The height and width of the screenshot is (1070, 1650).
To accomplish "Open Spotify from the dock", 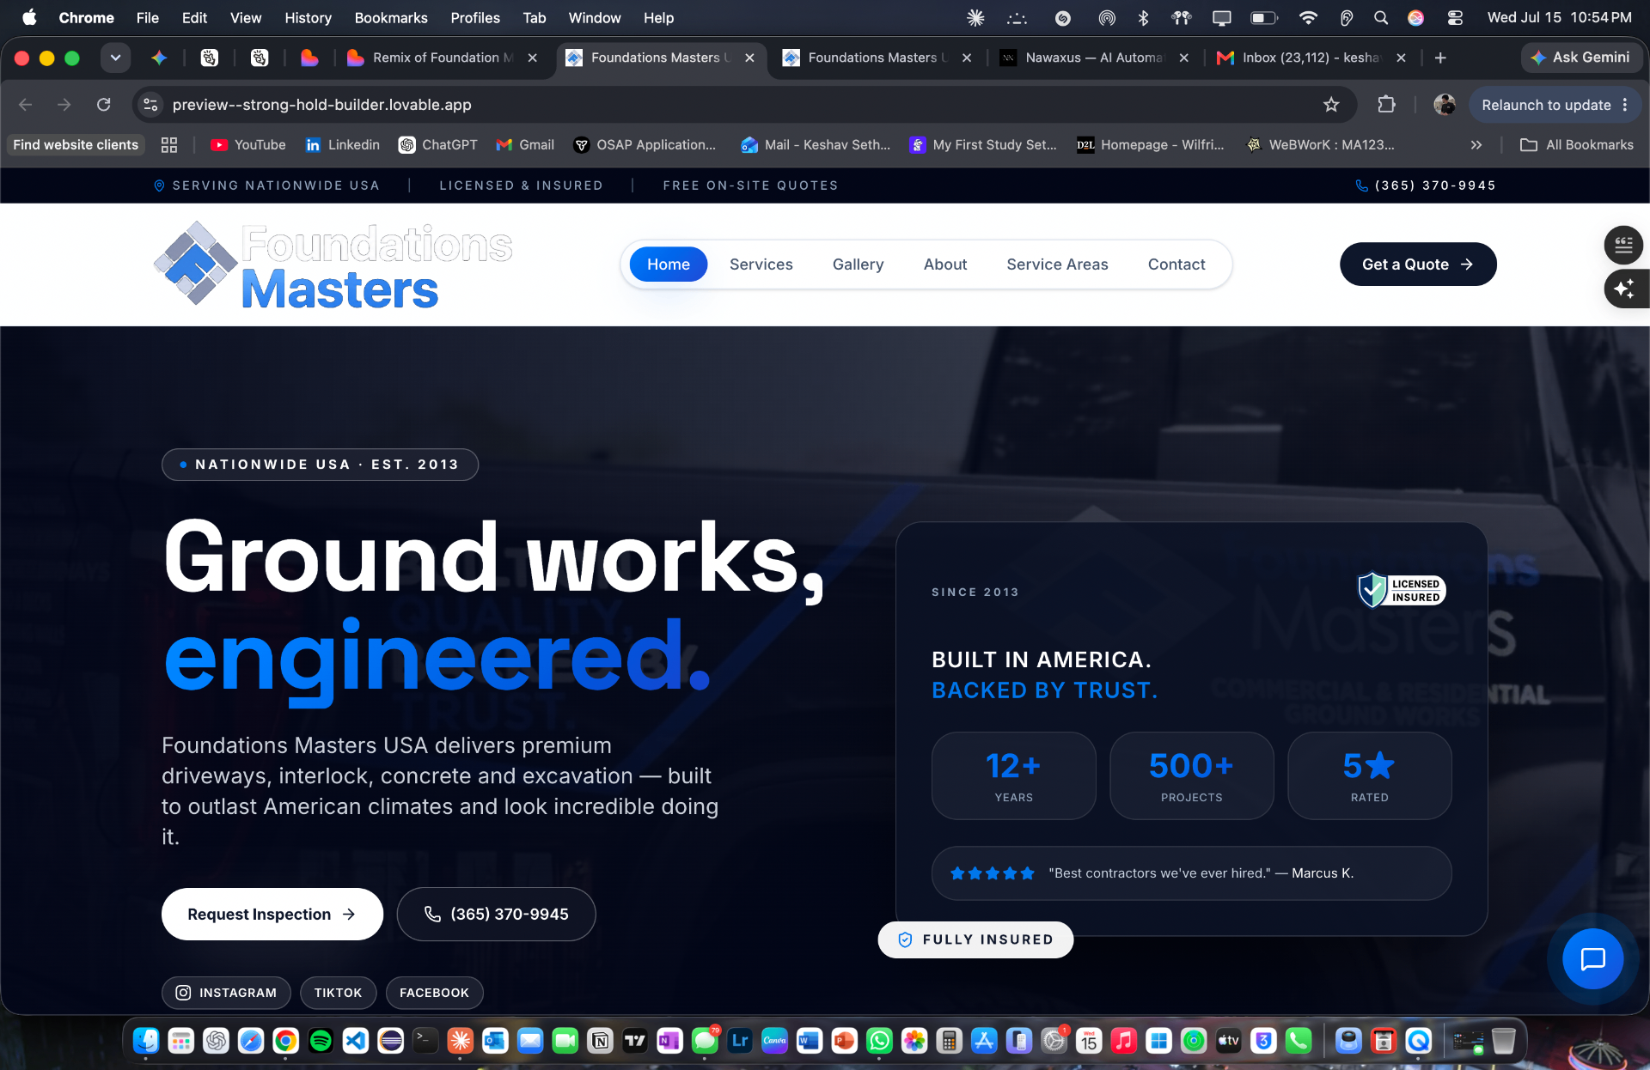I will pyautogui.click(x=321, y=1041).
